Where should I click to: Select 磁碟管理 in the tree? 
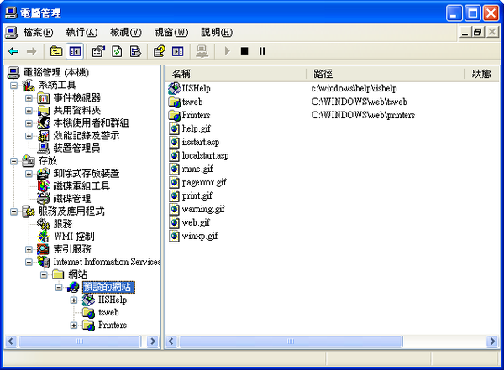click(71, 199)
